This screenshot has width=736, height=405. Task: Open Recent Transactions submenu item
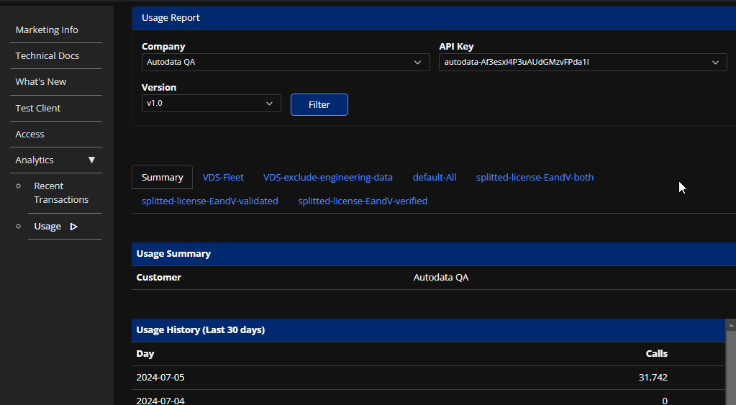[61, 193]
